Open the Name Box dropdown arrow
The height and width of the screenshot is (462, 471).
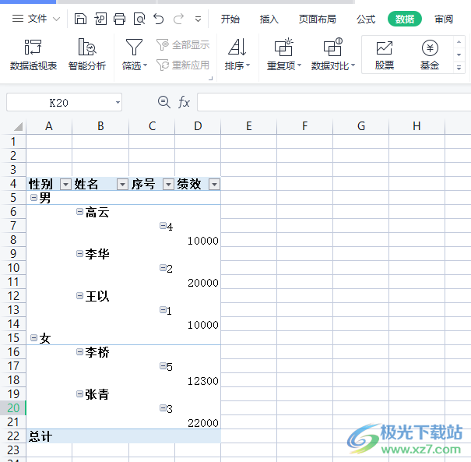[x=118, y=103]
